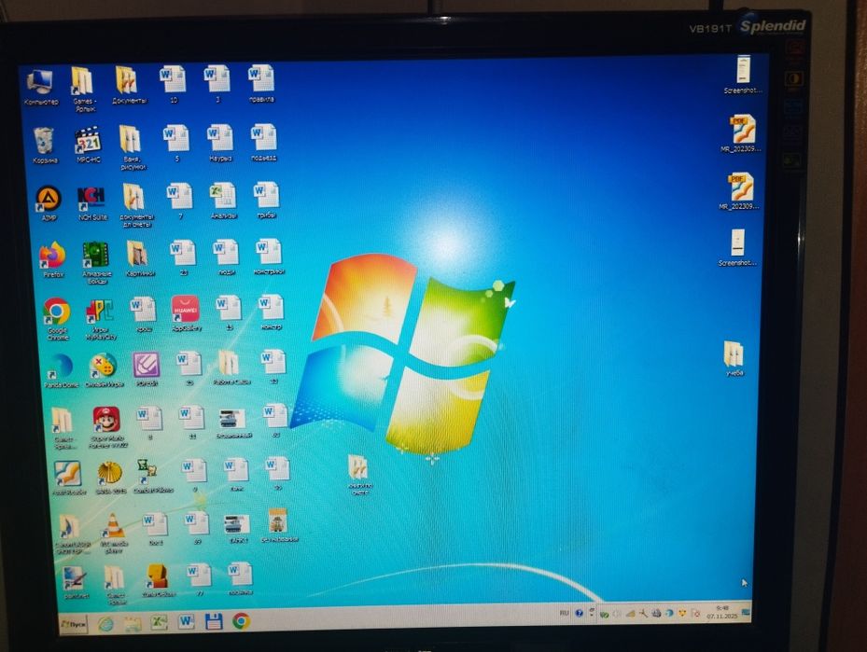867x652 pixels.
Task: Open the Google Chrome desktop shortcut
Action: tap(57, 319)
